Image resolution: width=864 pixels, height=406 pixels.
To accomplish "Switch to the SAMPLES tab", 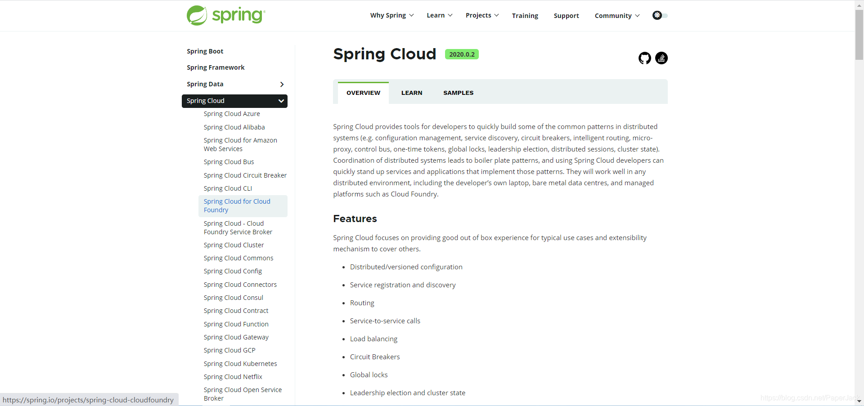I will click(458, 93).
